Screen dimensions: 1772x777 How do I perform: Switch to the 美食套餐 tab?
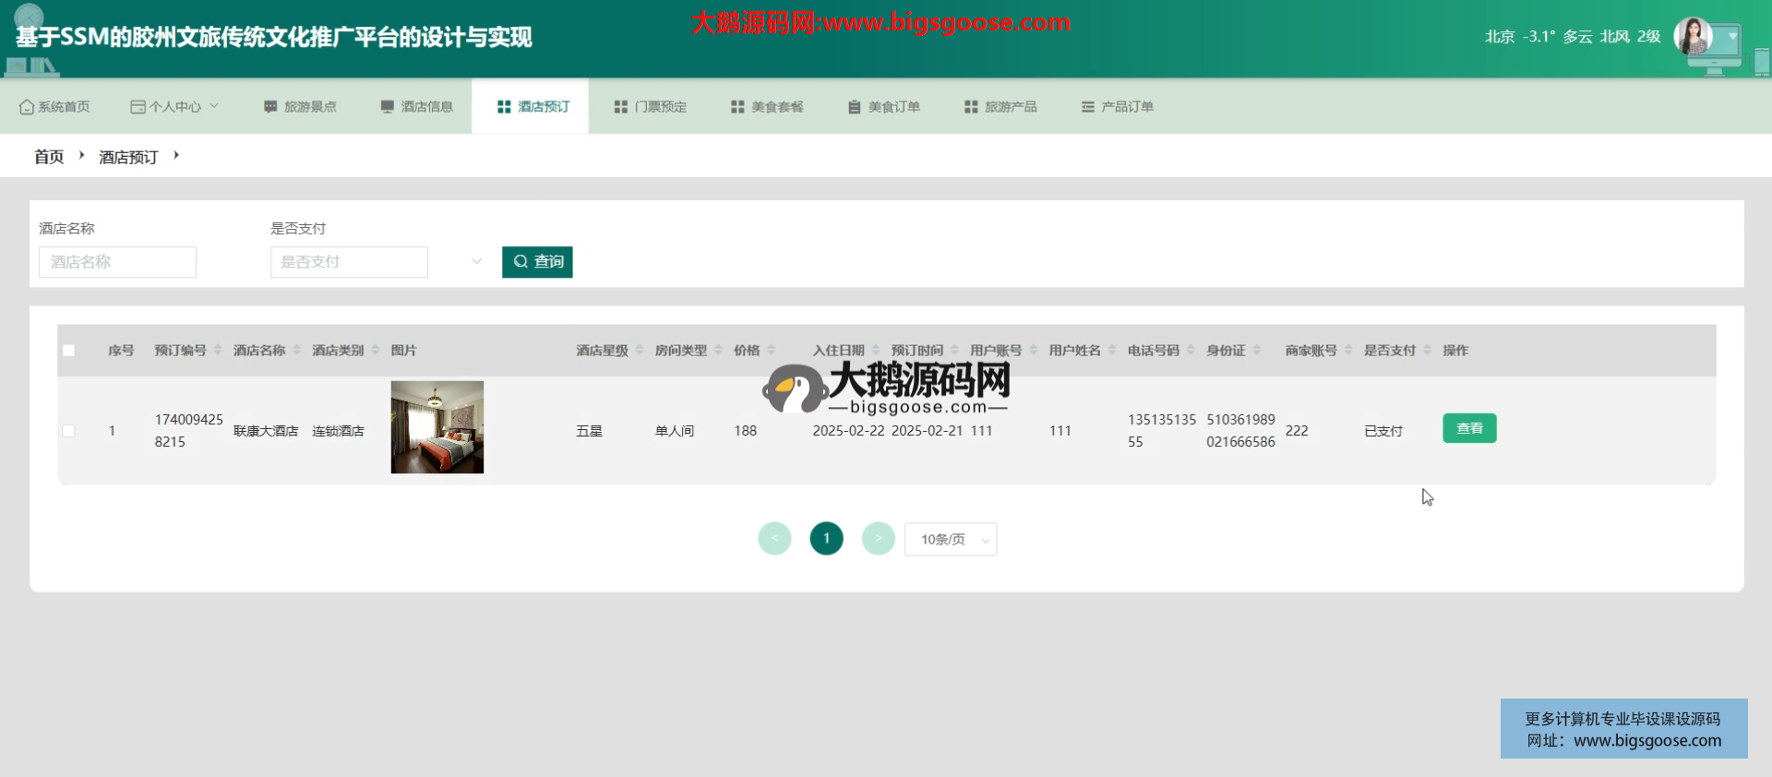click(767, 107)
